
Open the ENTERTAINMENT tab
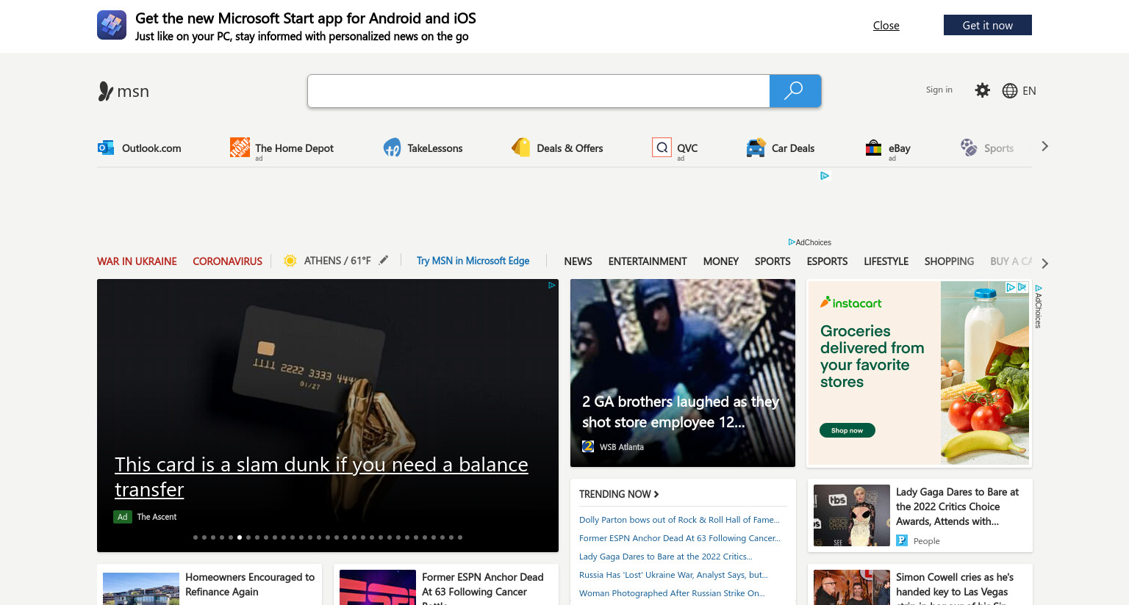pos(648,261)
